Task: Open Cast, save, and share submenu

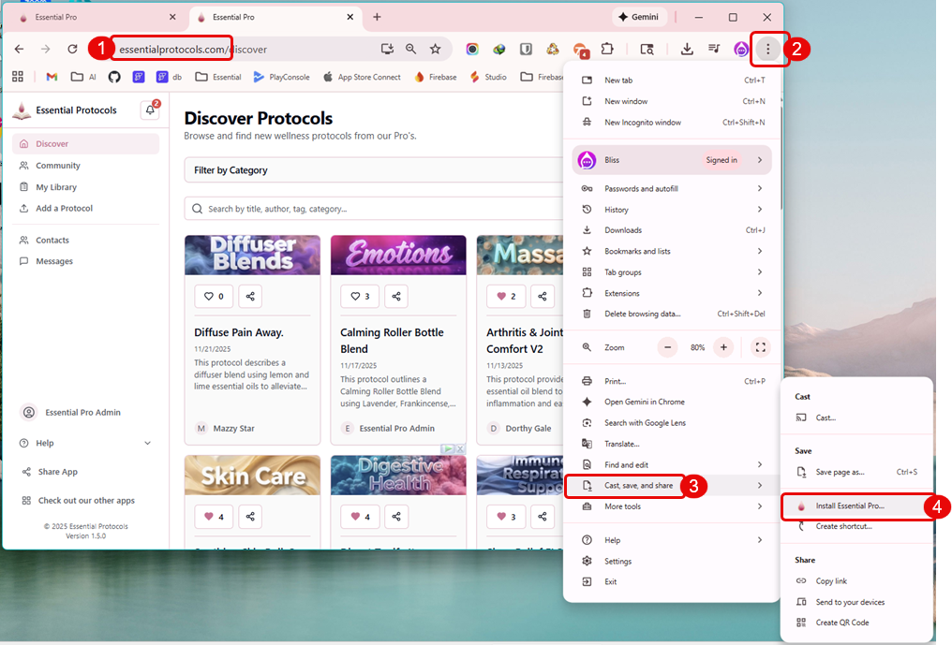Action: (637, 486)
